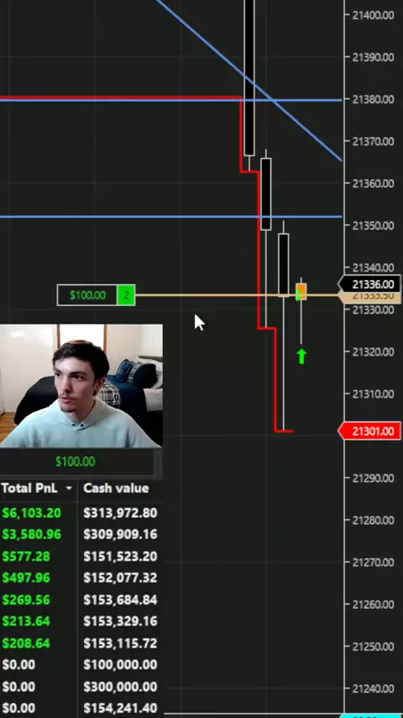Select the account row with $3,580.96 PnL
The image size is (403, 718).
[x=81, y=535]
